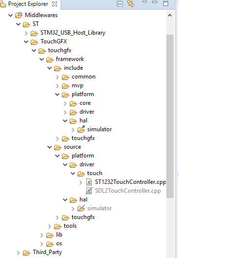Expand the lib folder
The height and width of the screenshot is (258, 234).
click(42, 235)
